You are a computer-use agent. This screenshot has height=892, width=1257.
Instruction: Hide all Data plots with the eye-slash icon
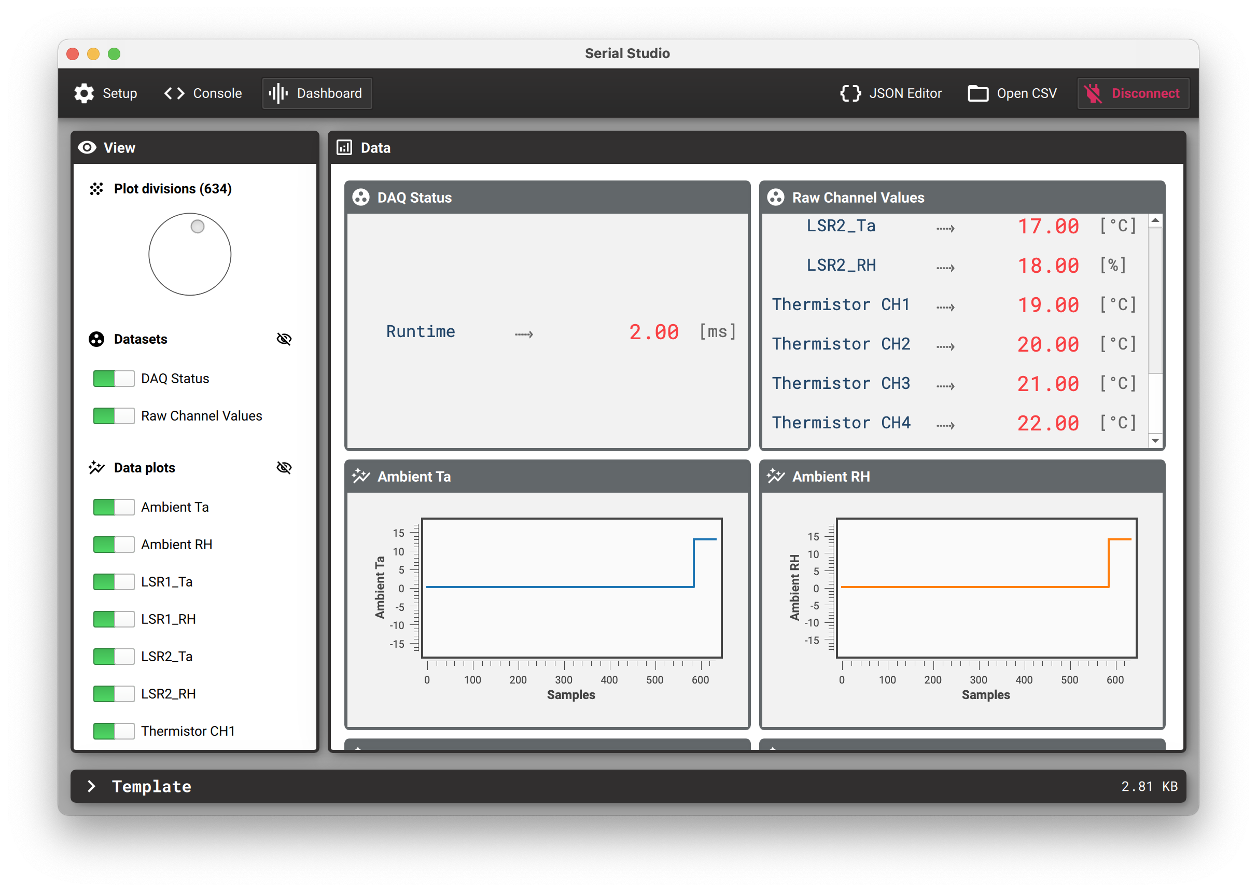coord(284,467)
